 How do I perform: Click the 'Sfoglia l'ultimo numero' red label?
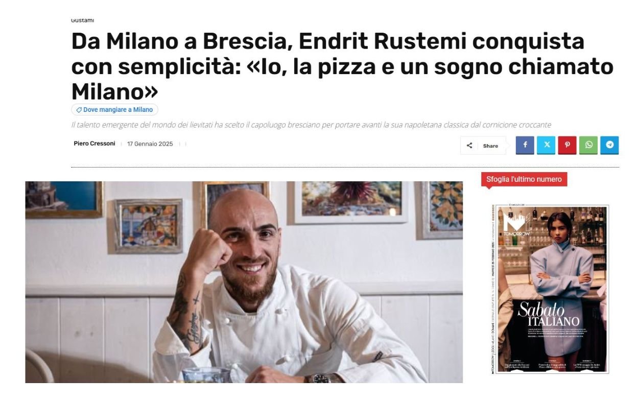[524, 179]
